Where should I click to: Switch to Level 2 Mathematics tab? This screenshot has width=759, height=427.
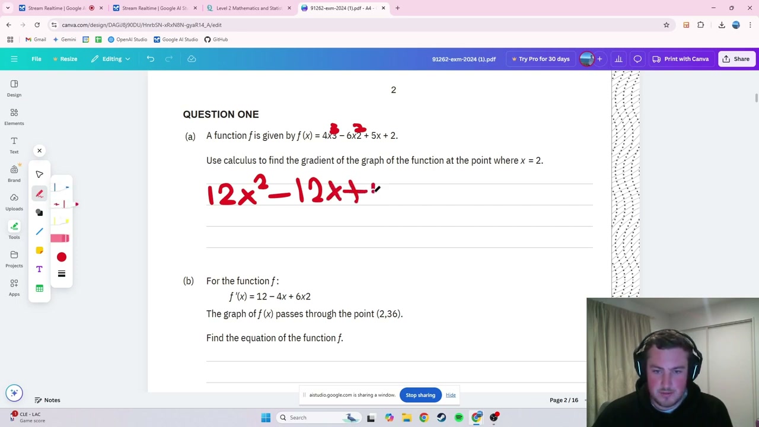point(248,8)
